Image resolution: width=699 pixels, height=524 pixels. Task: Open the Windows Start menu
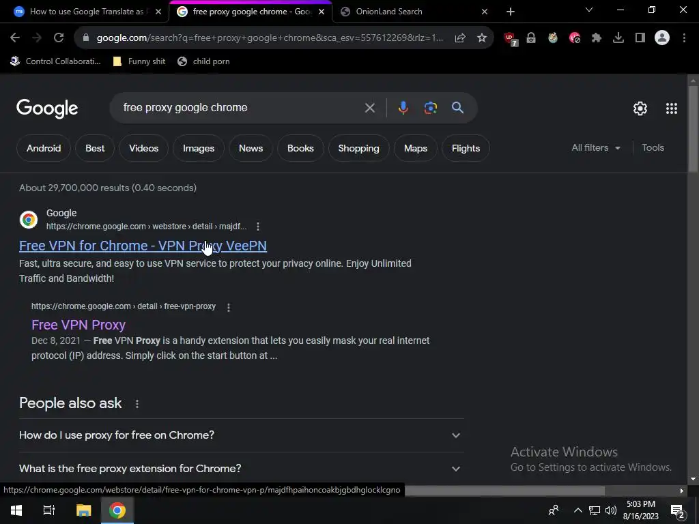16,510
